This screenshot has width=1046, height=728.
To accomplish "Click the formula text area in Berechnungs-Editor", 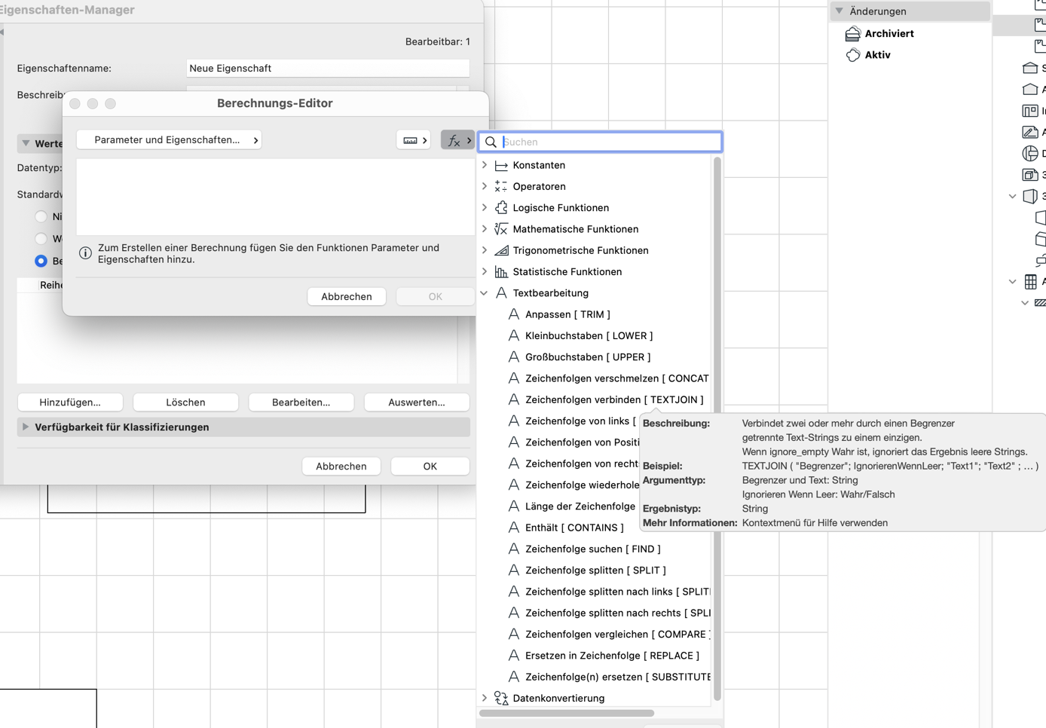I will tap(276, 197).
